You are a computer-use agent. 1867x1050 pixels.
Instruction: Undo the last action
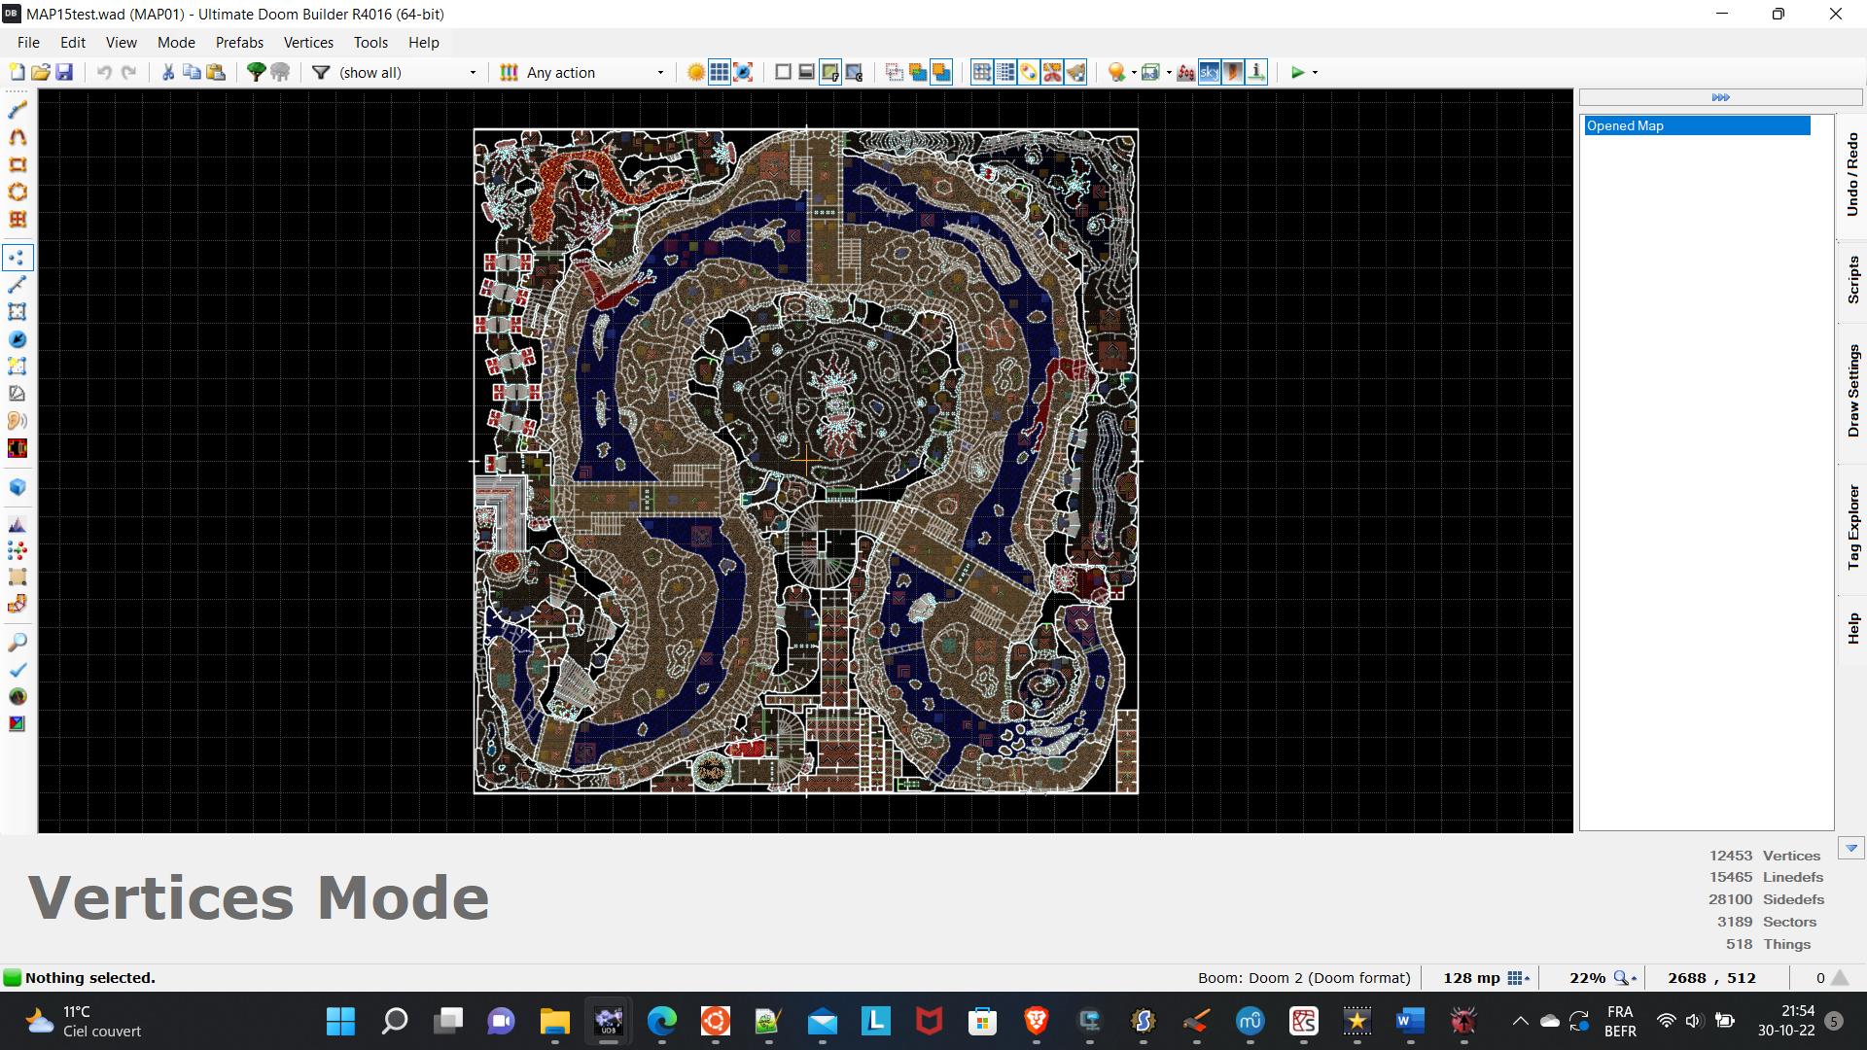pos(104,72)
